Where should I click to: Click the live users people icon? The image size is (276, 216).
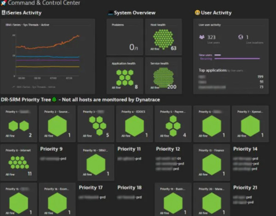[x=202, y=37]
